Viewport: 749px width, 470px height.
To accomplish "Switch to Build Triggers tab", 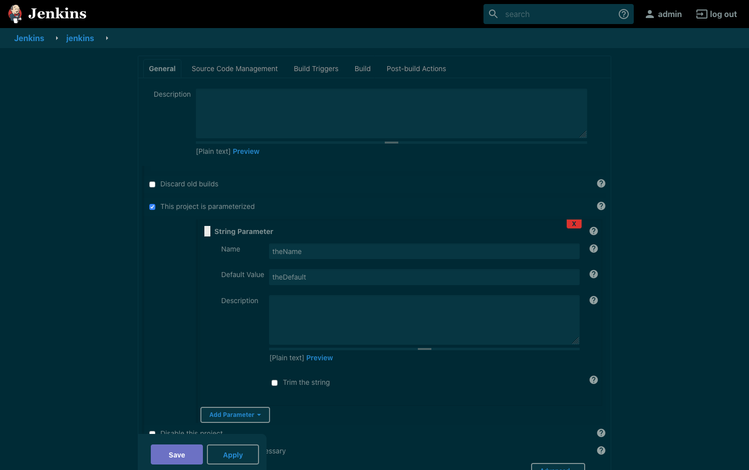I will [316, 69].
